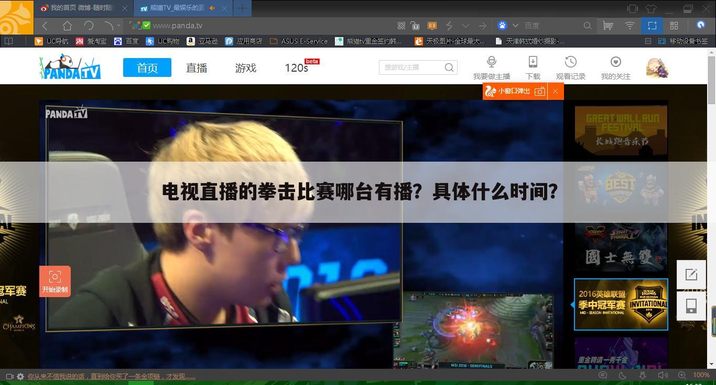Mute the 熊猫TV tab speaker icon
The image size is (716, 385).
click(212, 8)
